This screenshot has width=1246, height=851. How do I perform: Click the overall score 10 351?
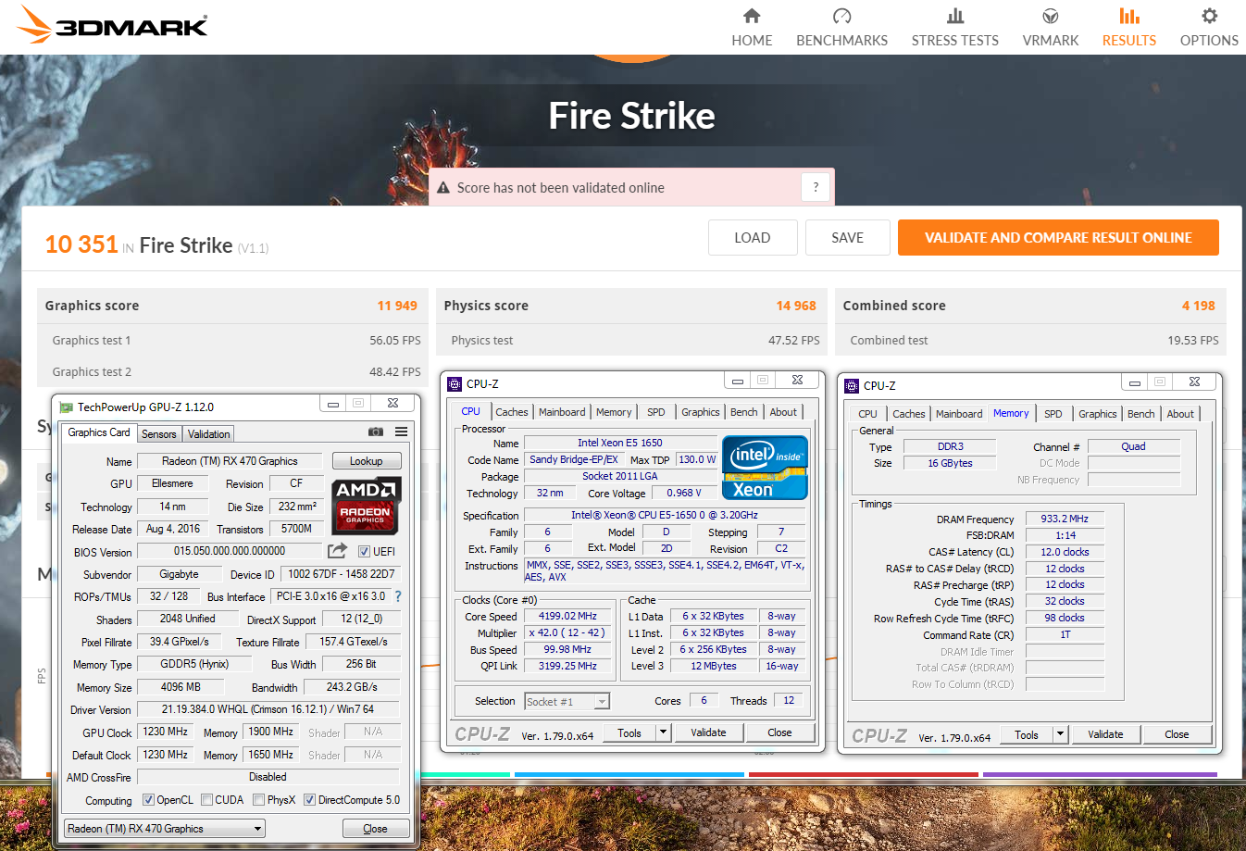(81, 244)
